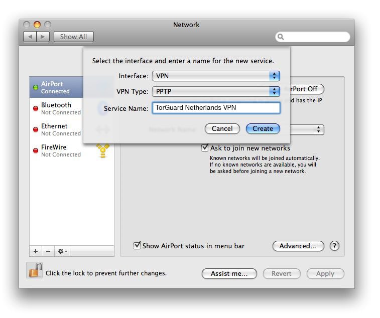Image resolution: width=380 pixels, height=318 pixels.
Task: Turn AirPort Off with the partially hidden button
Action: click(x=307, y=89)
